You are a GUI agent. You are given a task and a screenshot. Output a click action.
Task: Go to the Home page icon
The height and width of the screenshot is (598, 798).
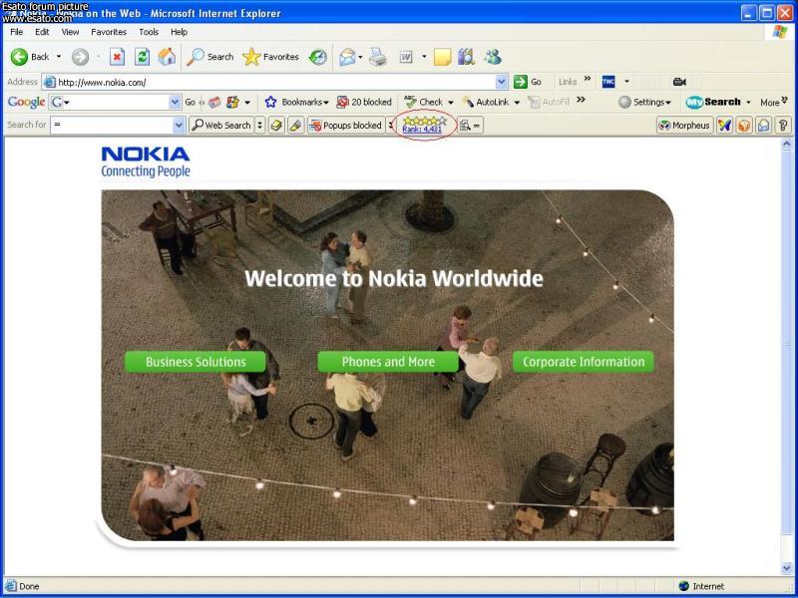click(x=167, y=57)
